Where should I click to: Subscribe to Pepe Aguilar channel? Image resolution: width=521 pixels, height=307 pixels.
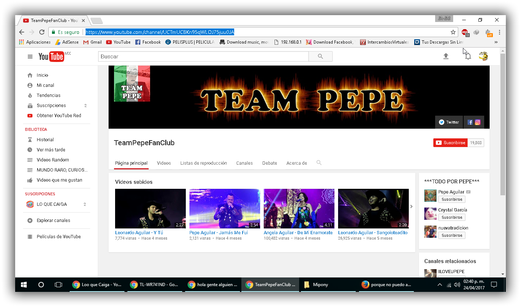pyautogui.click(x=452, y=199)
